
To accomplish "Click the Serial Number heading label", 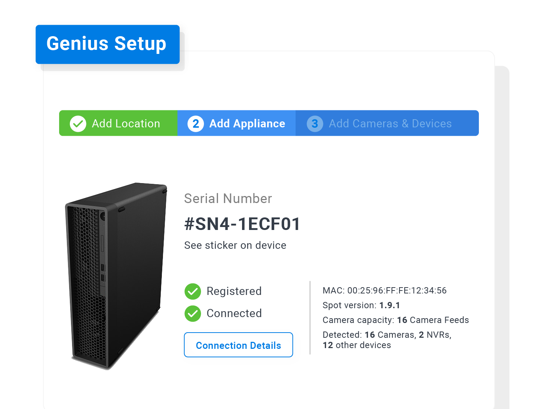I will [x=228, y=199].
